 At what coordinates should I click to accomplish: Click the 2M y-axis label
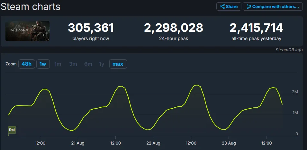pyautogui.click(x=295, y=92)
